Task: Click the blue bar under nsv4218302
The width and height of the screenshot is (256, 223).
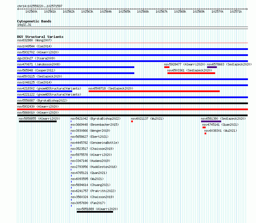Action: (x=45, y=91)
